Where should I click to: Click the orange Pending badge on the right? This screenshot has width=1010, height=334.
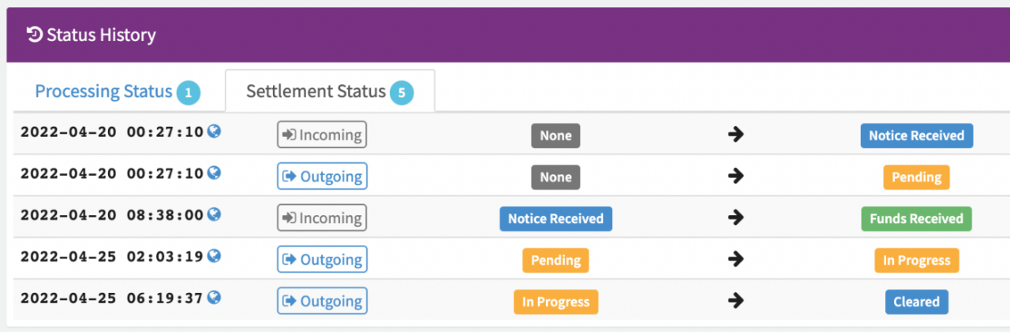tap(916, 177)
